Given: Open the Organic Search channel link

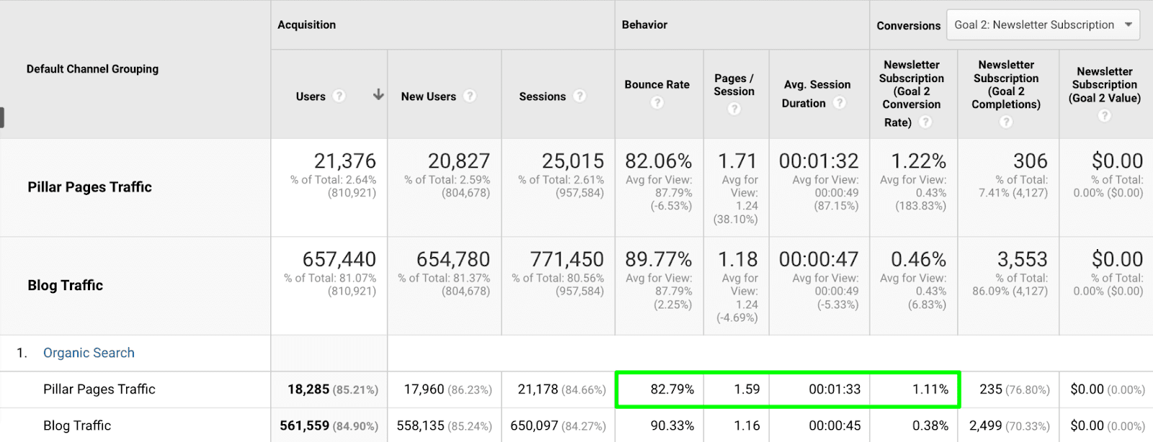Looking at the screenshot, I should (x=89, y=353).
